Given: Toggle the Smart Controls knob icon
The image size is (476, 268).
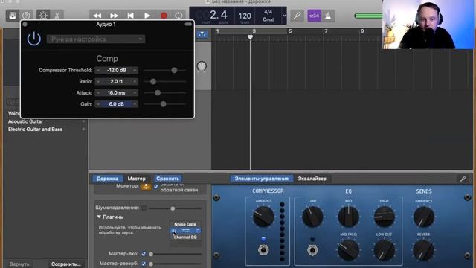Looking at the screenshot, I should [x=43, y=15].
